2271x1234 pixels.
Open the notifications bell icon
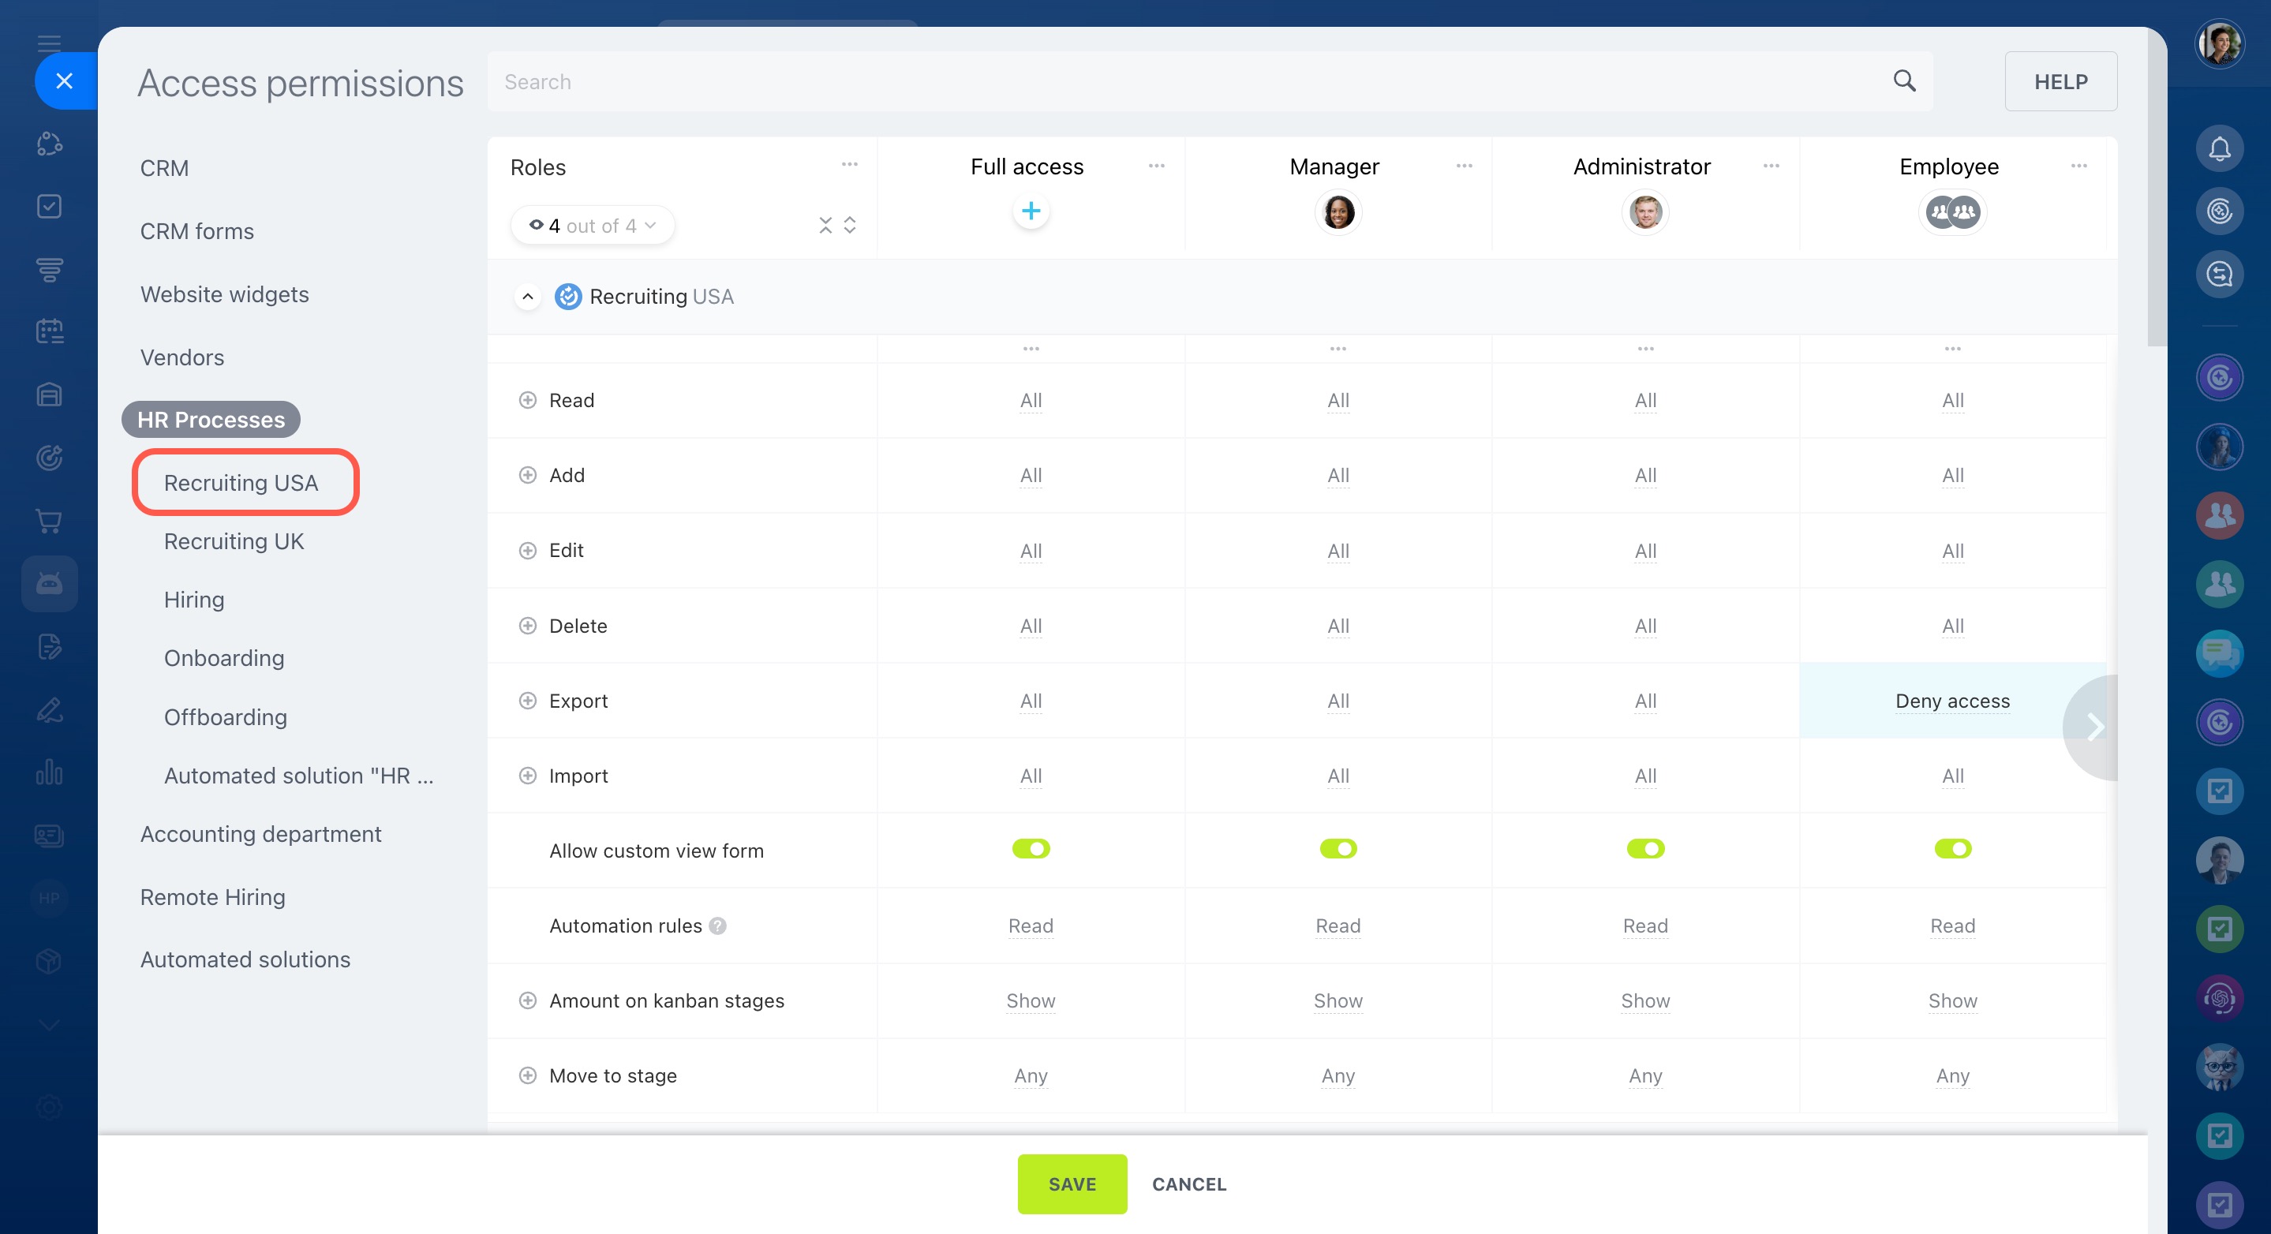coord(2218,148)
